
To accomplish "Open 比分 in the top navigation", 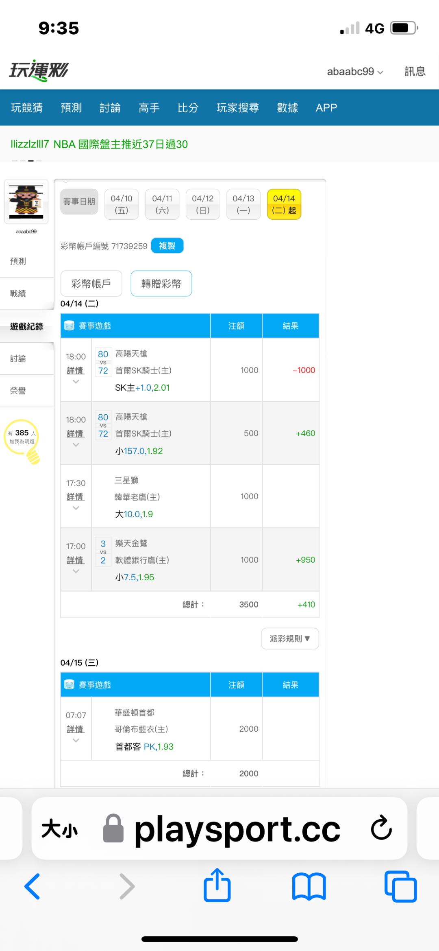I will 188,108.
